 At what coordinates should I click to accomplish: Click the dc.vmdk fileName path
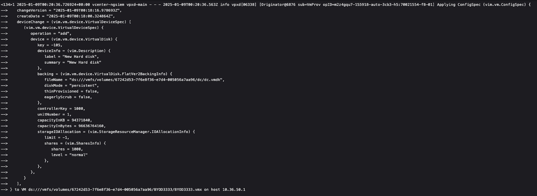click(x=146, y=79)
